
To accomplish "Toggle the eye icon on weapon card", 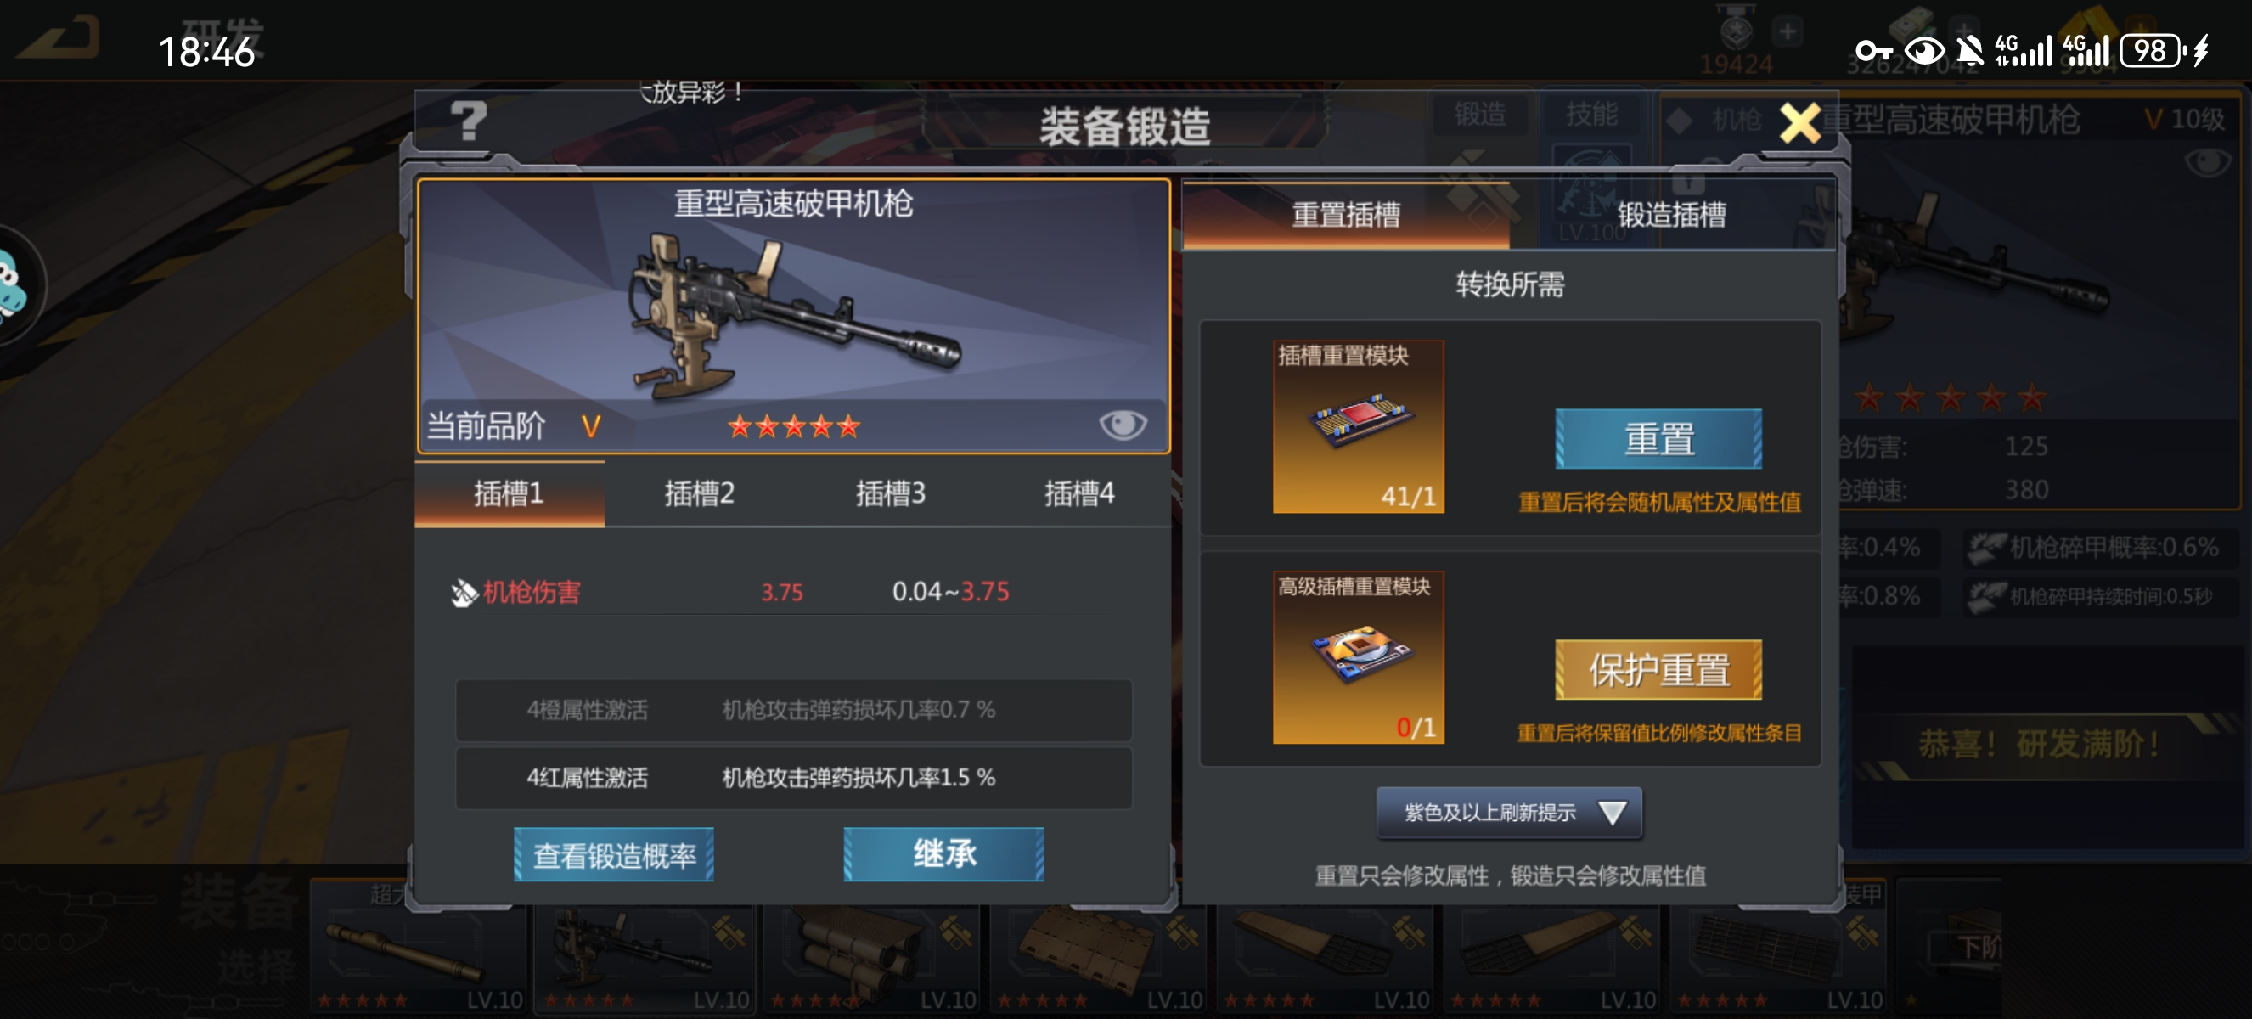I will coord(1123,425).
